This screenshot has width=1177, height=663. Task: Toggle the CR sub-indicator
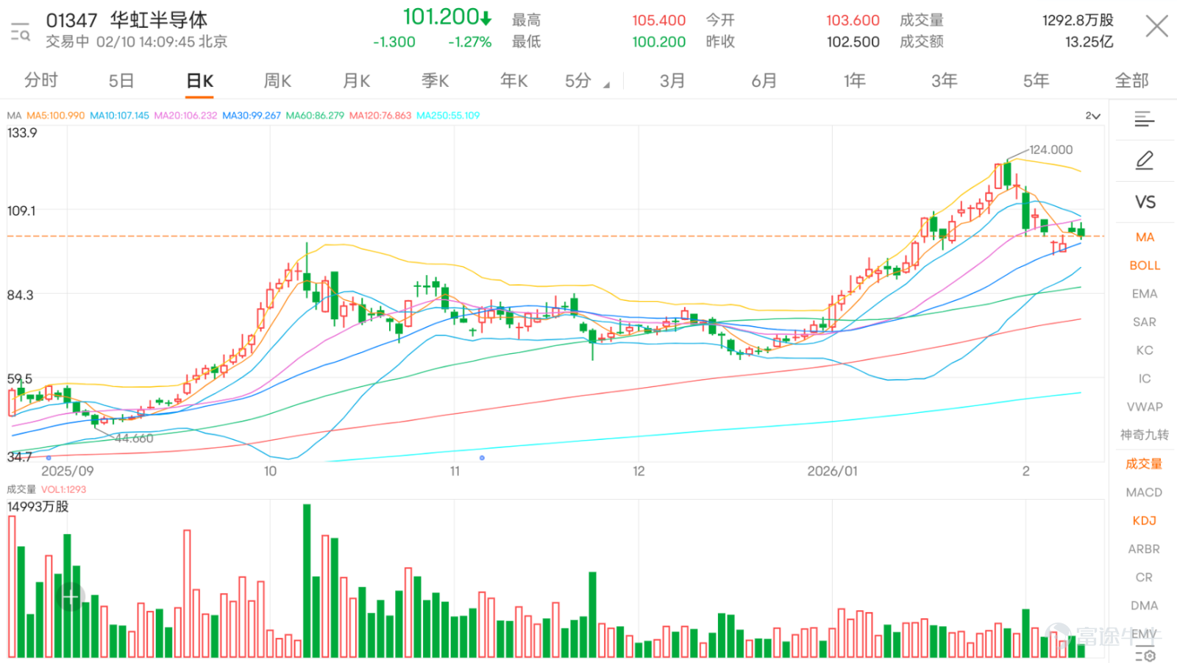(1144, 577)
